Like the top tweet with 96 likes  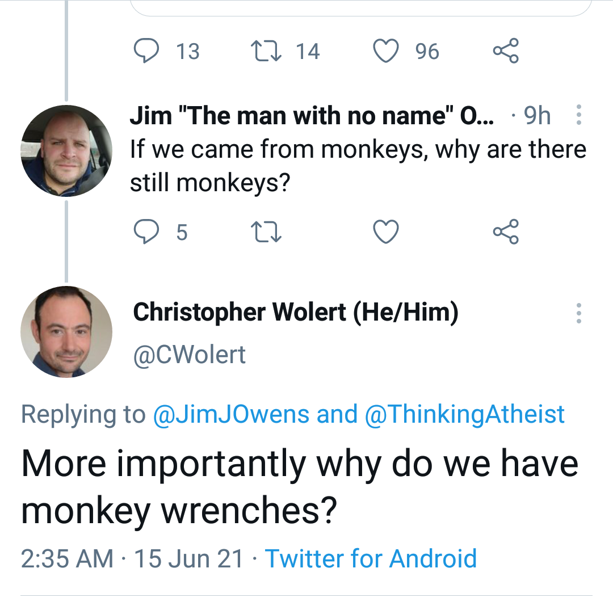386,51
